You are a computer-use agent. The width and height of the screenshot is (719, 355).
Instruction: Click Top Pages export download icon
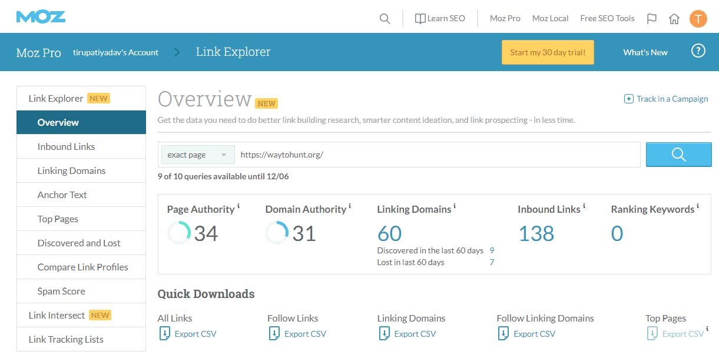pyautogui.click(x=652, y=334)
